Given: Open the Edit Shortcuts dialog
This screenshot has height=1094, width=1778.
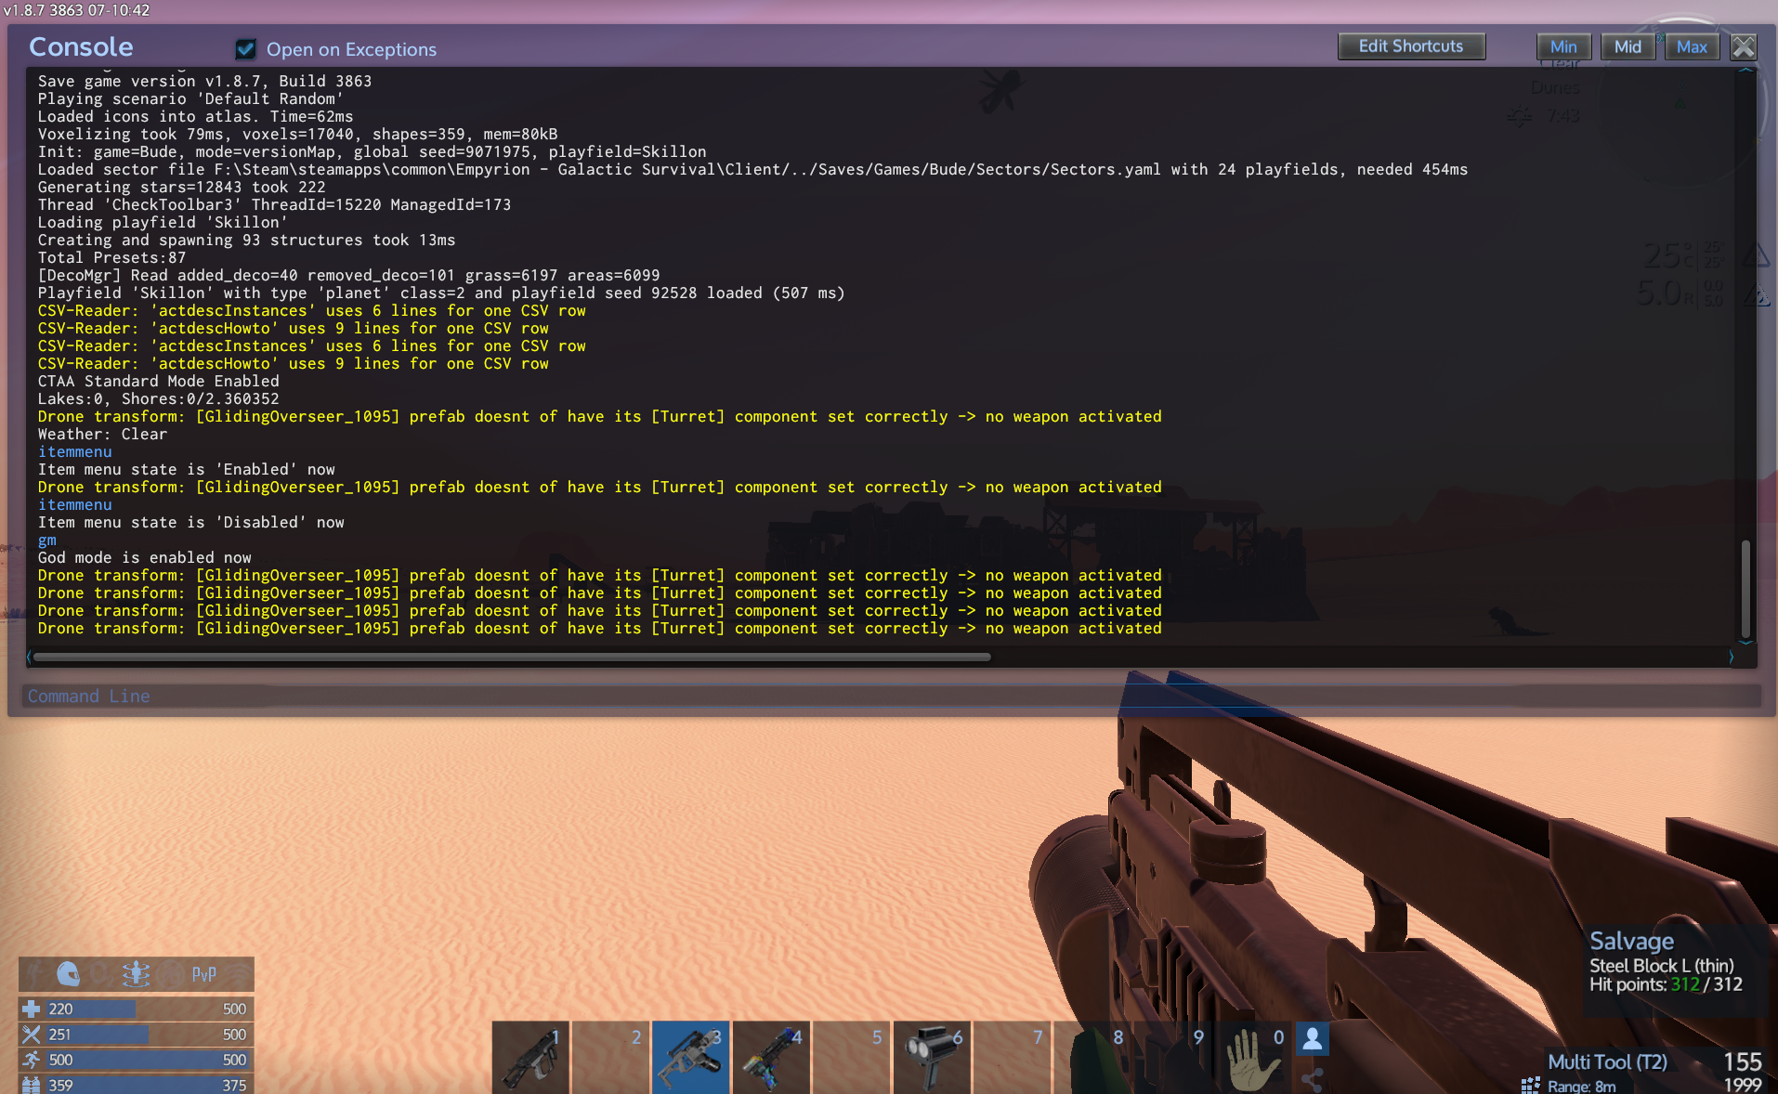Looking at the screenshot, I should pyautogui.click(x=1410, y=46).
